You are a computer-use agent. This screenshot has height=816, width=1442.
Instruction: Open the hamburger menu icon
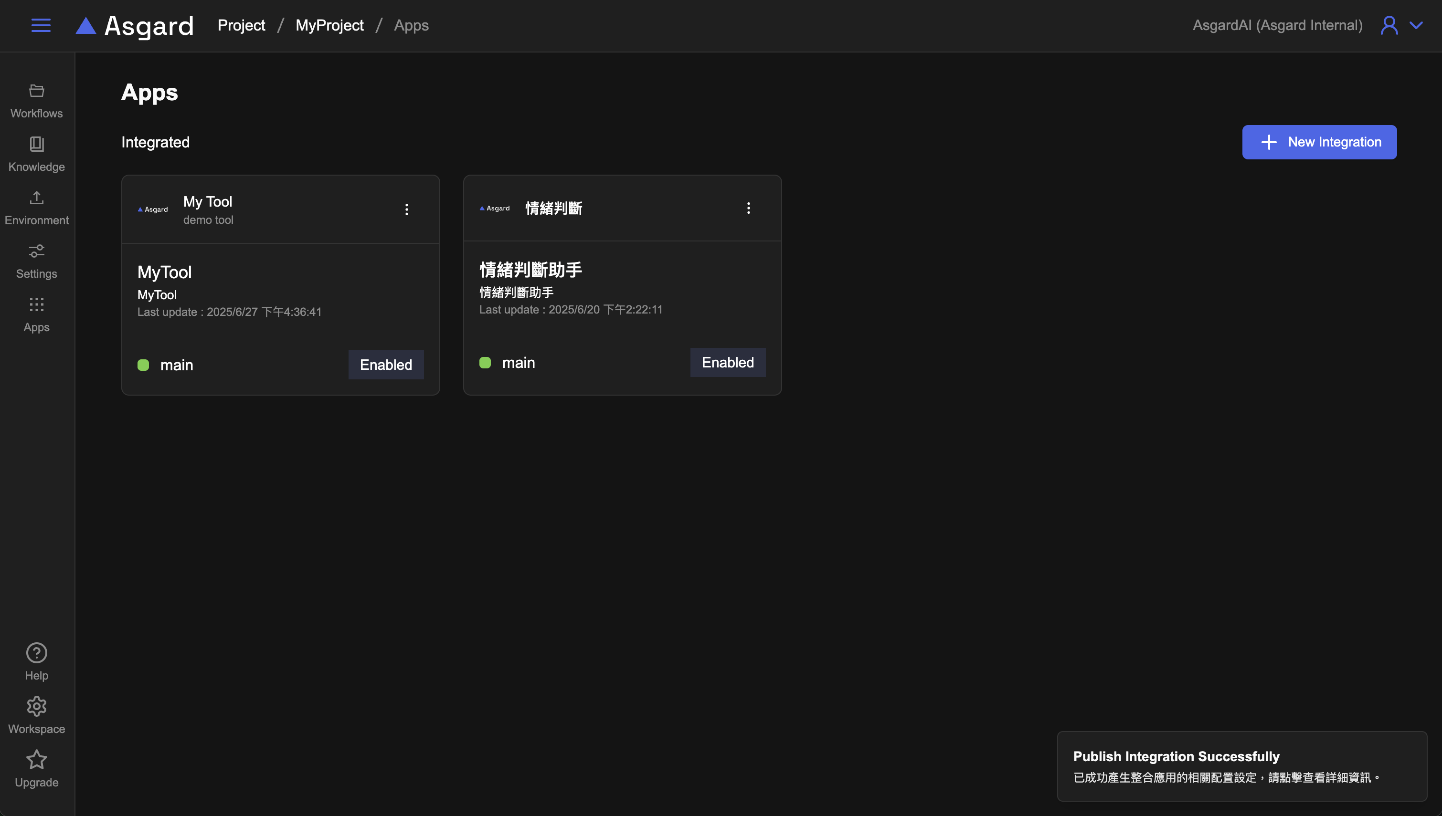[41, 25]
